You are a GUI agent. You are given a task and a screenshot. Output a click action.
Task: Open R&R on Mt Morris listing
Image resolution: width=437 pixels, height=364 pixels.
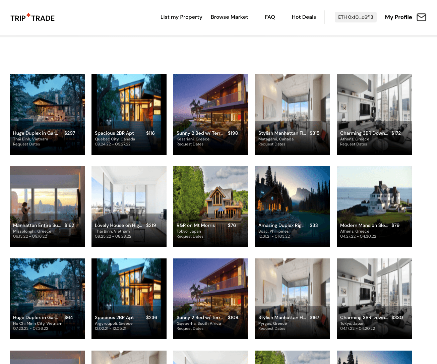(x=211, y=206)
